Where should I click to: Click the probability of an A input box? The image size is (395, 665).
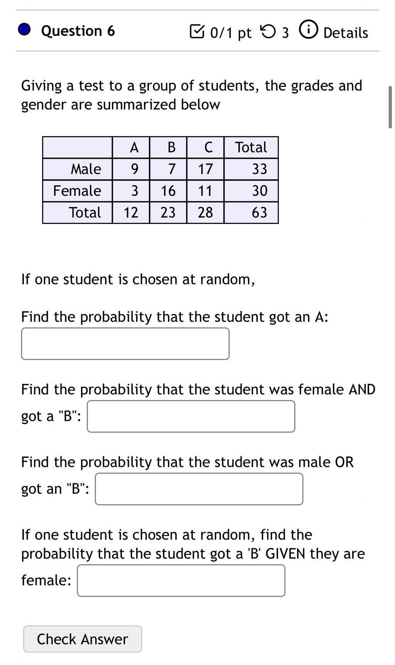[125, 343]
